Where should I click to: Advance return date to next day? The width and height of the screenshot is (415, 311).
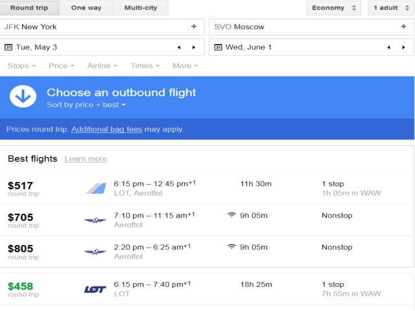click(403, 47)
